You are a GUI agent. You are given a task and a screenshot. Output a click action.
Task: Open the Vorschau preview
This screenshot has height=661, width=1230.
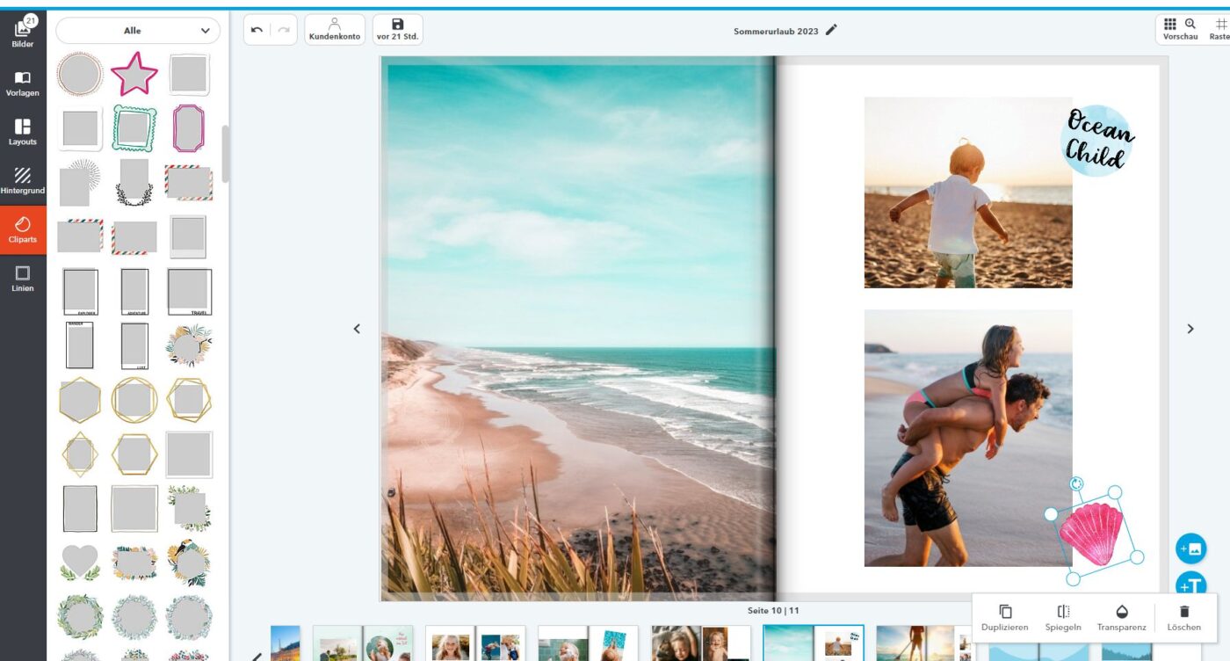1180,30
